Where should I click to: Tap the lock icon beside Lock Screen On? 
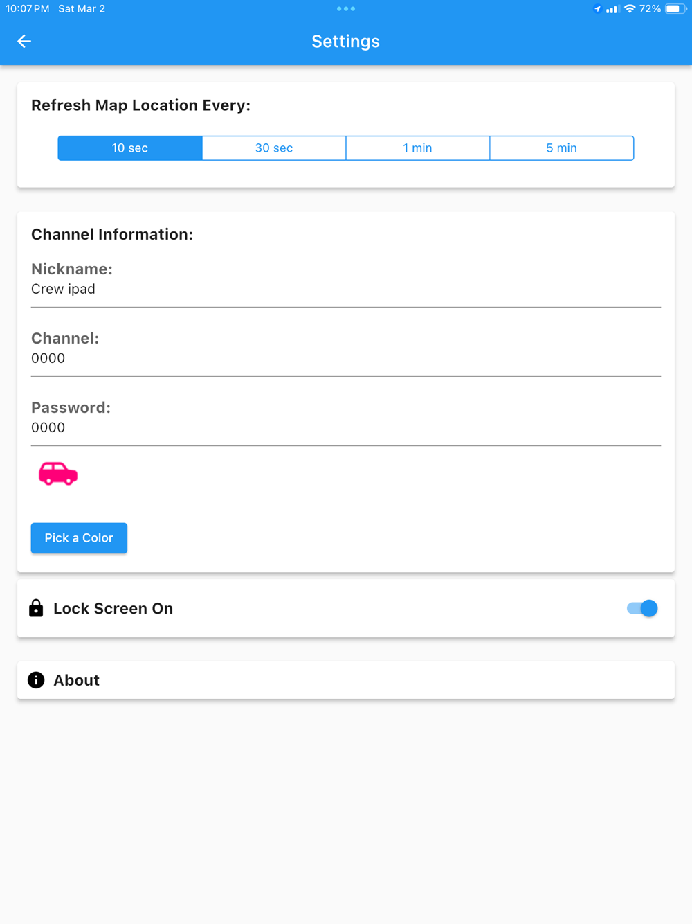click(x=36, y=608)
